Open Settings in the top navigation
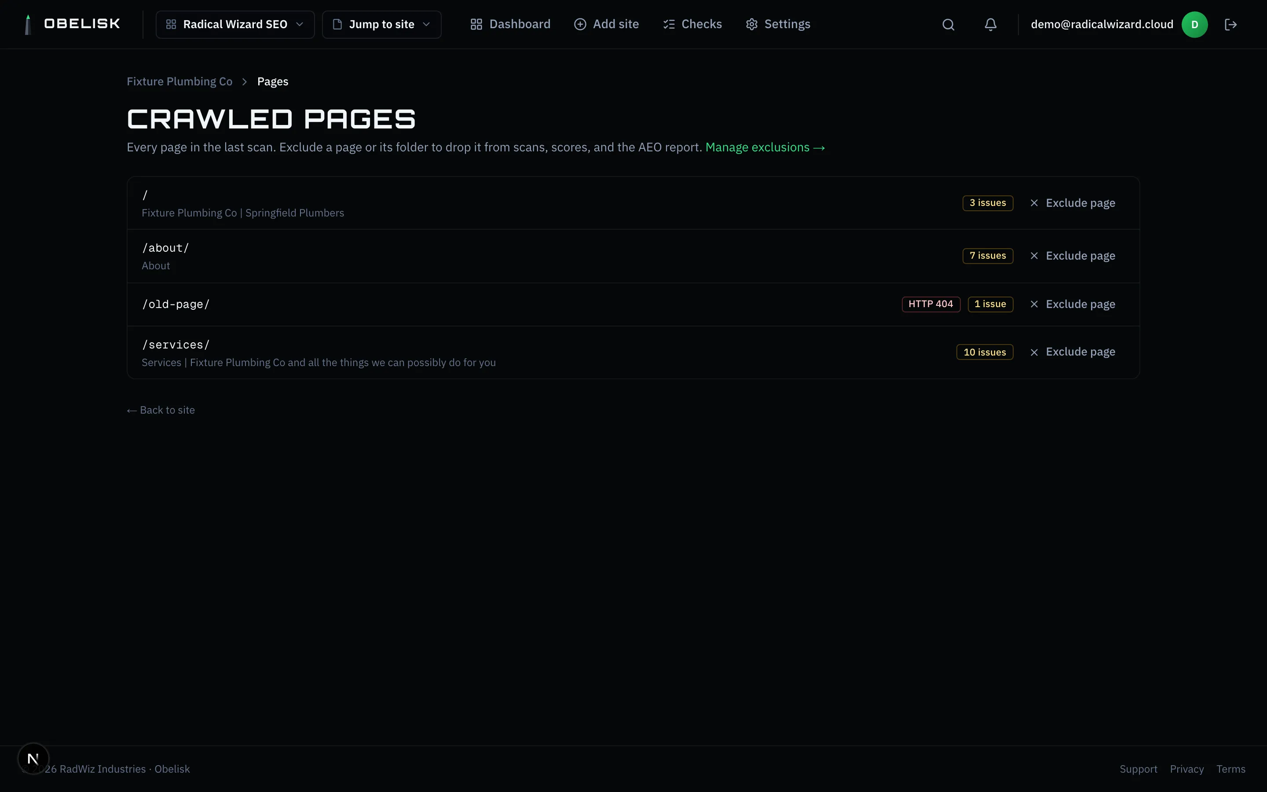1267x792 pixels. click(x=778, y=24)
